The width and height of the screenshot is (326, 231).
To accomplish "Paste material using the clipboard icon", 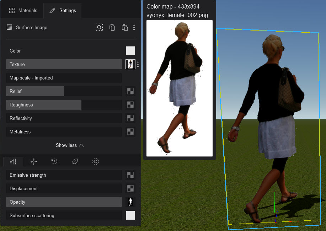I will pos(124,27).
